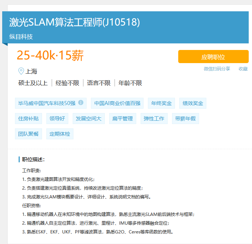Viewport: 252px width, 244px height.
Task: Click the 工作职责 subheading
Action: point(31,170)
